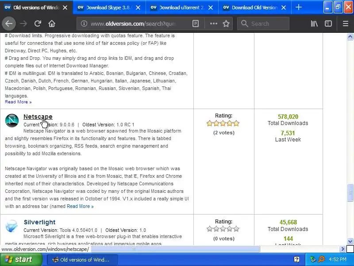Close the Download uTorrent tab
Image resolution: width=354 pixels, height=266 pixels.
point(211,8)
